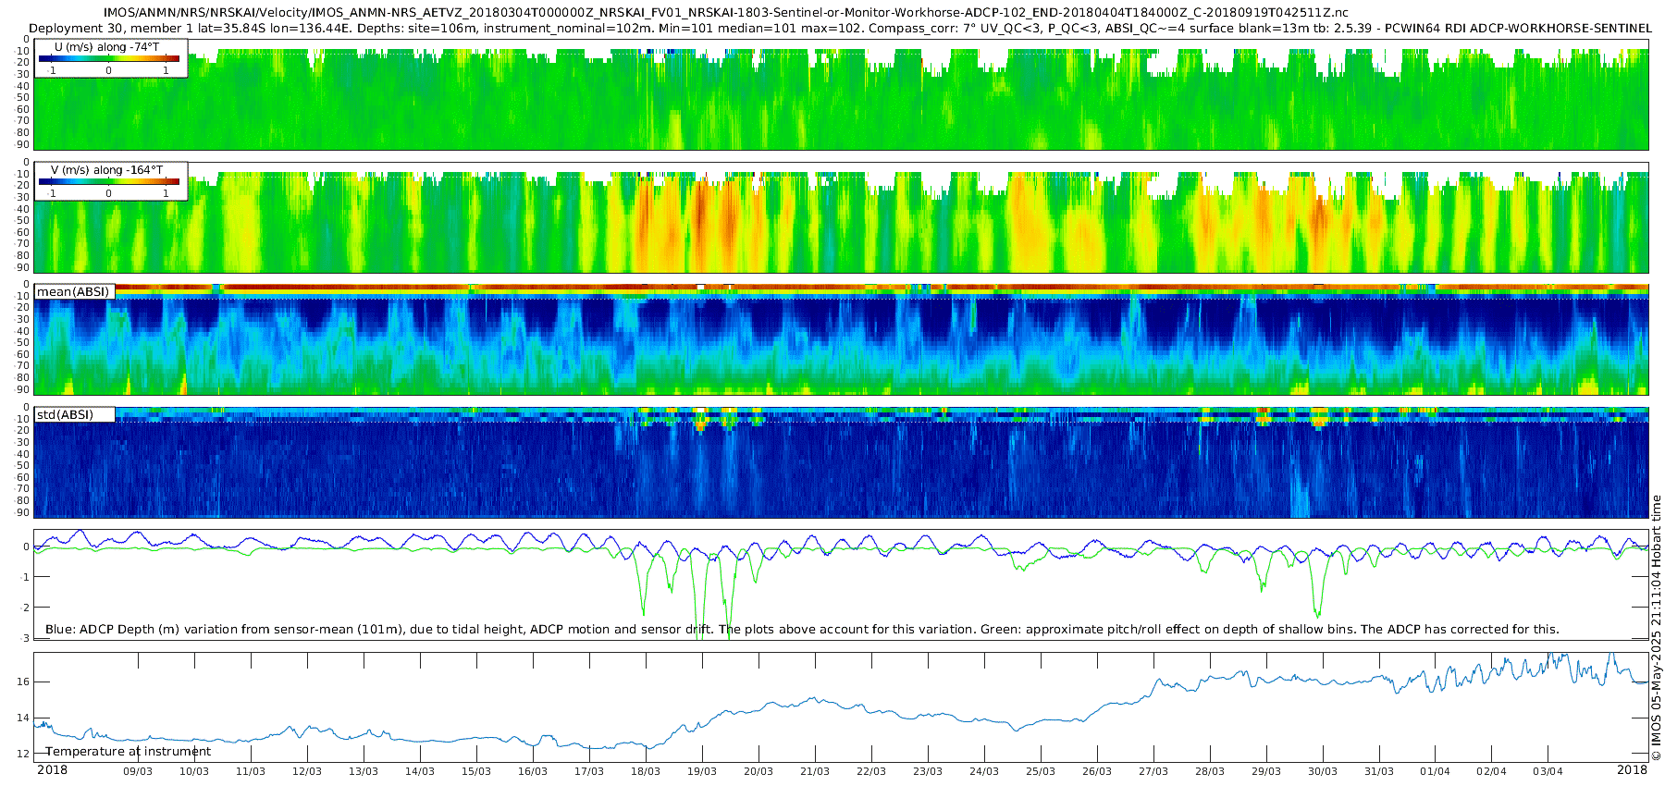Select the 24/03 date on the time axis
Screen dimensions: 1665x786
click(984, 771)
